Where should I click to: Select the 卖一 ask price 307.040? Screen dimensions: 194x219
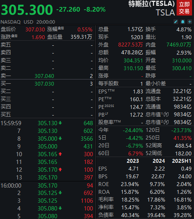click(x=44, y=76)
